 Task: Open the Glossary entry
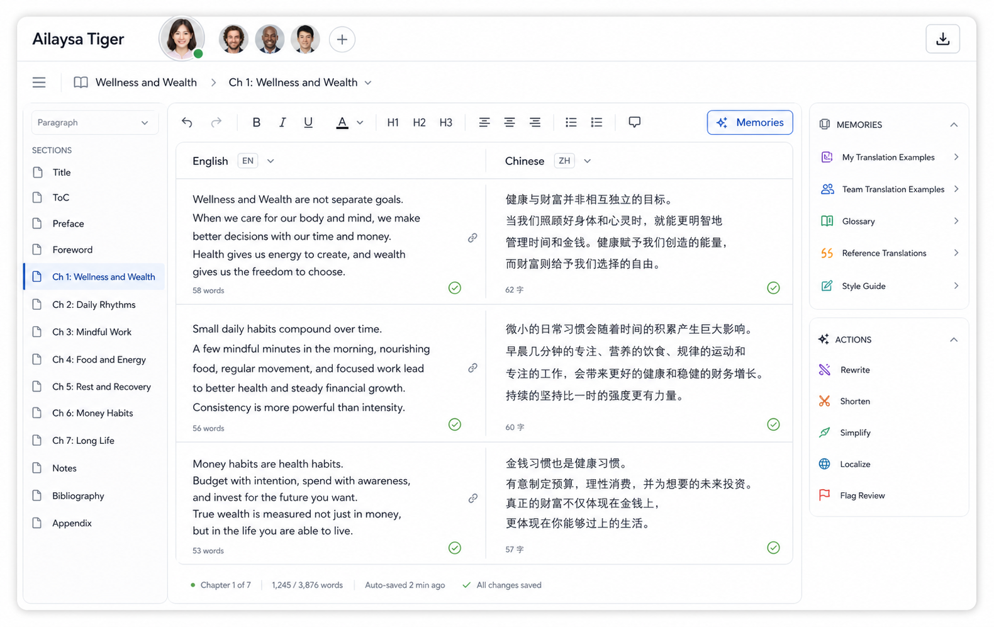[x=889, y=221]
